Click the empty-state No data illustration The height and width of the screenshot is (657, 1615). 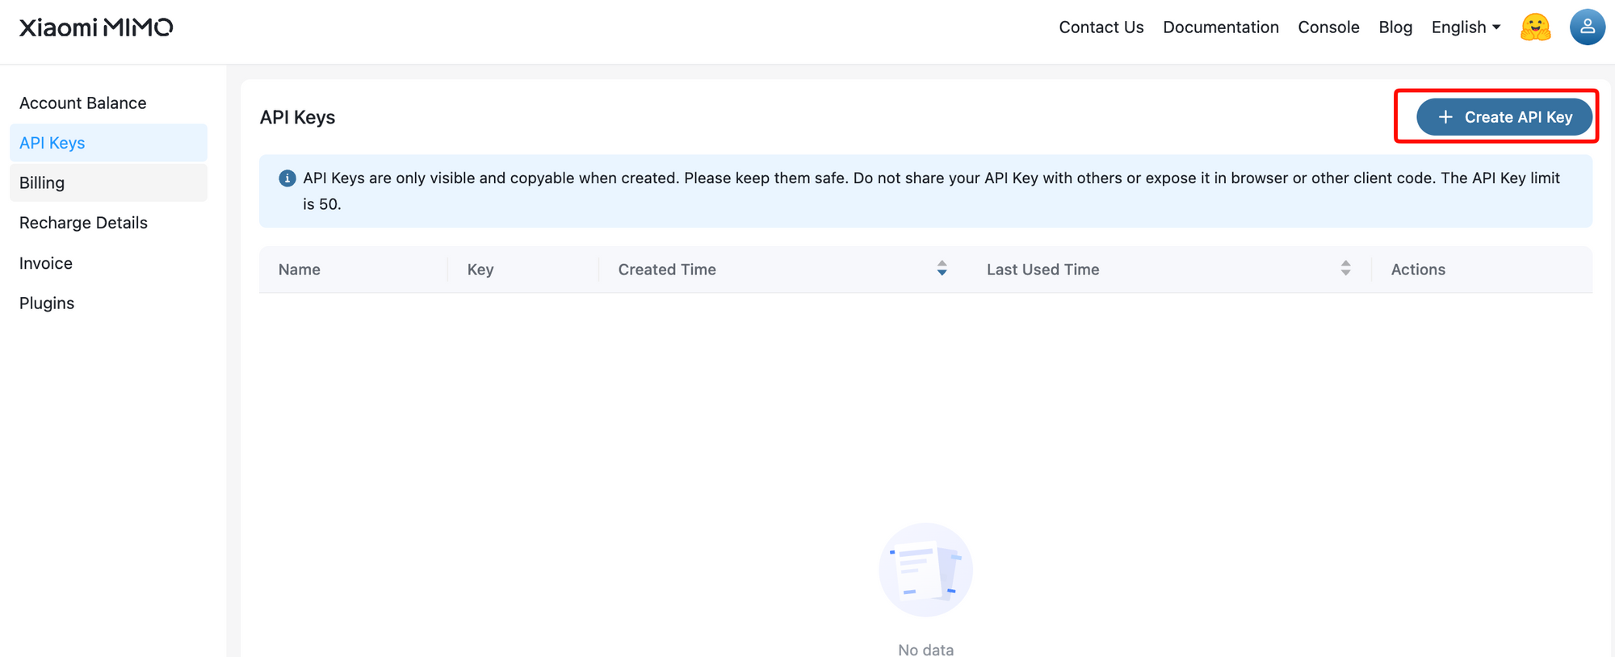pos(925,570)
